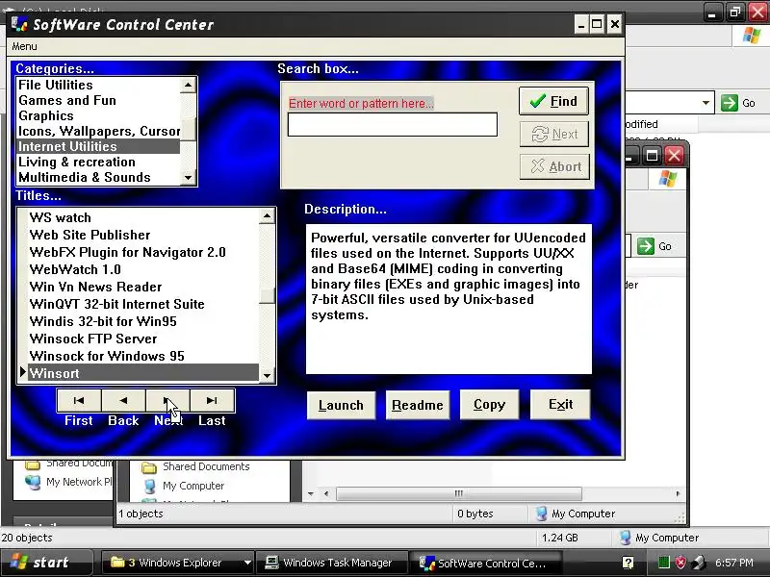The width and height of the screenshot is (770, 577).
Task: Select Web Site Publisher title
Action: coord(142,235)
